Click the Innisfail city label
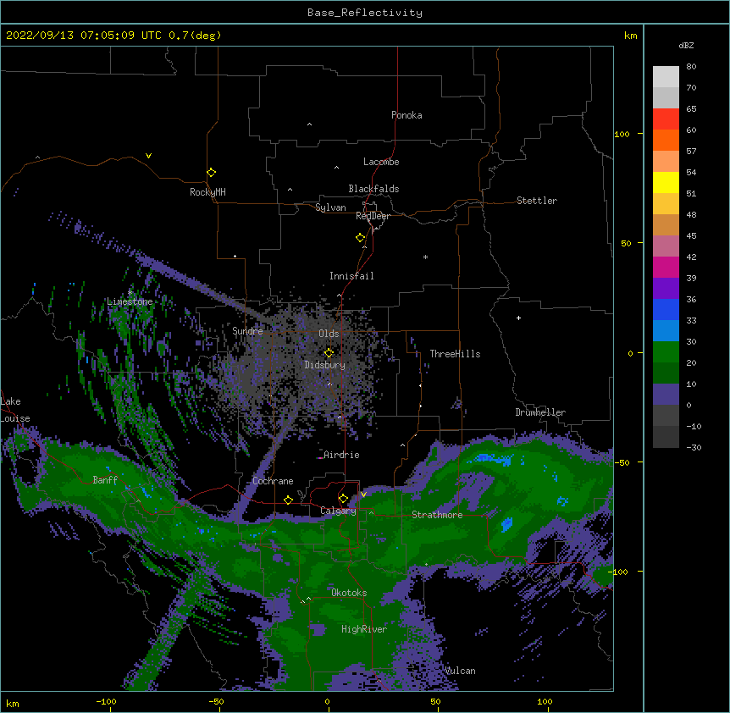The height and width of the screenshot is (713, 730). (x=351, y=276)
